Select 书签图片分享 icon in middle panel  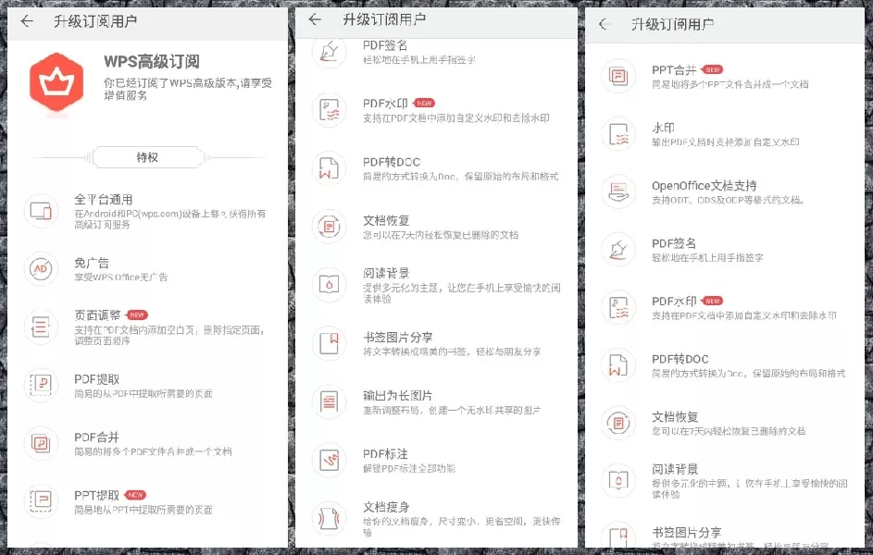329,343
